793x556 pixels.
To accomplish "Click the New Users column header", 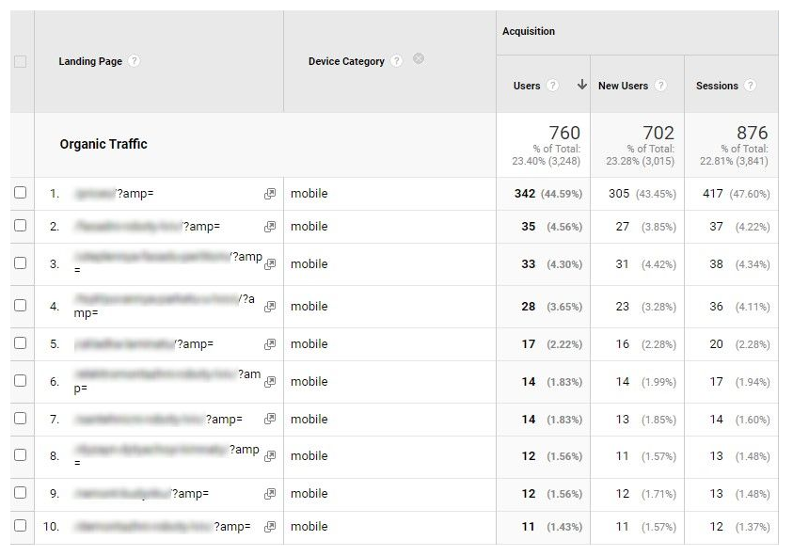I will 625,85.
